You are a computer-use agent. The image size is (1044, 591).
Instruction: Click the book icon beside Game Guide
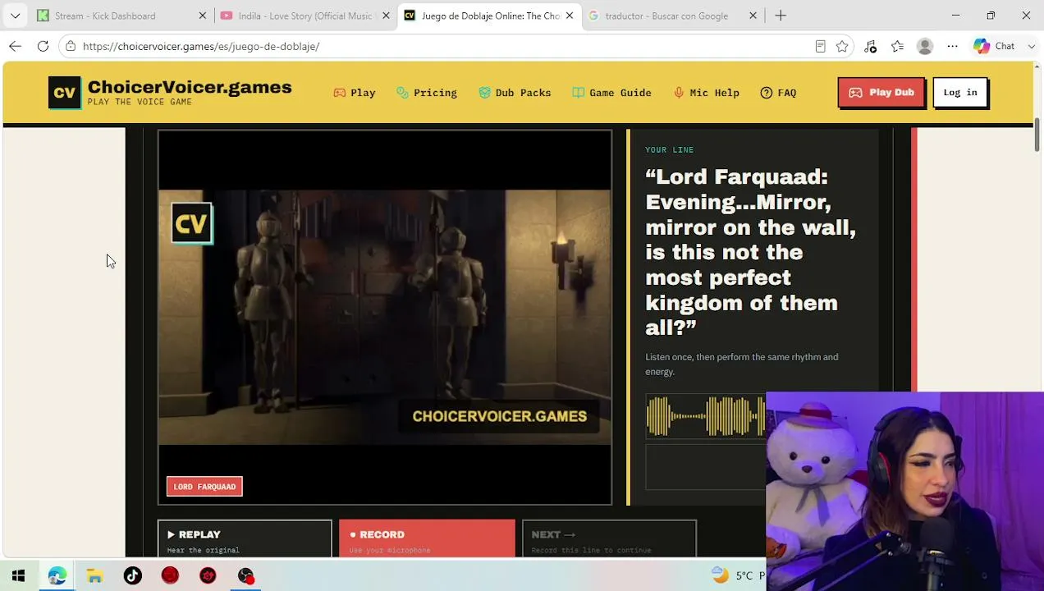pyautogui.click(x=578, y=93)
